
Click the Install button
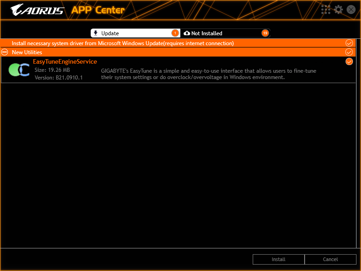click(278, 259)
